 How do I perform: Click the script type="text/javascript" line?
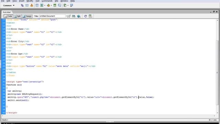[x=25, y=82]
